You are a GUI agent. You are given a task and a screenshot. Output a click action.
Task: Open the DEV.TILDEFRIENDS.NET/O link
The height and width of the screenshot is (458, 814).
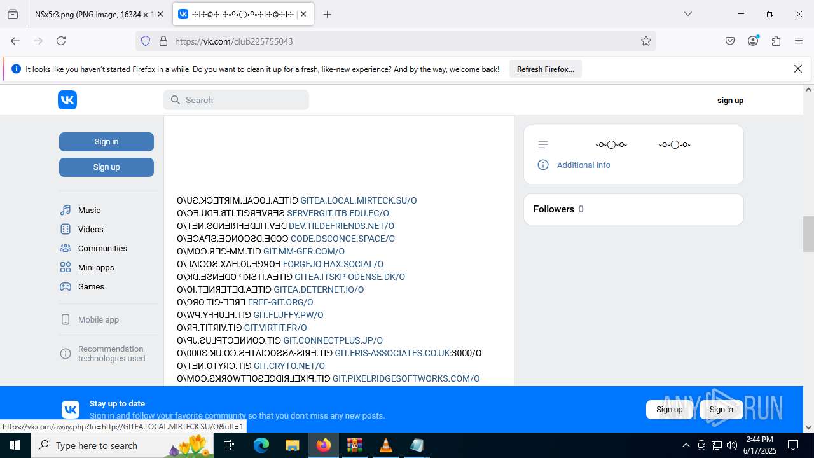coord(341,226)
